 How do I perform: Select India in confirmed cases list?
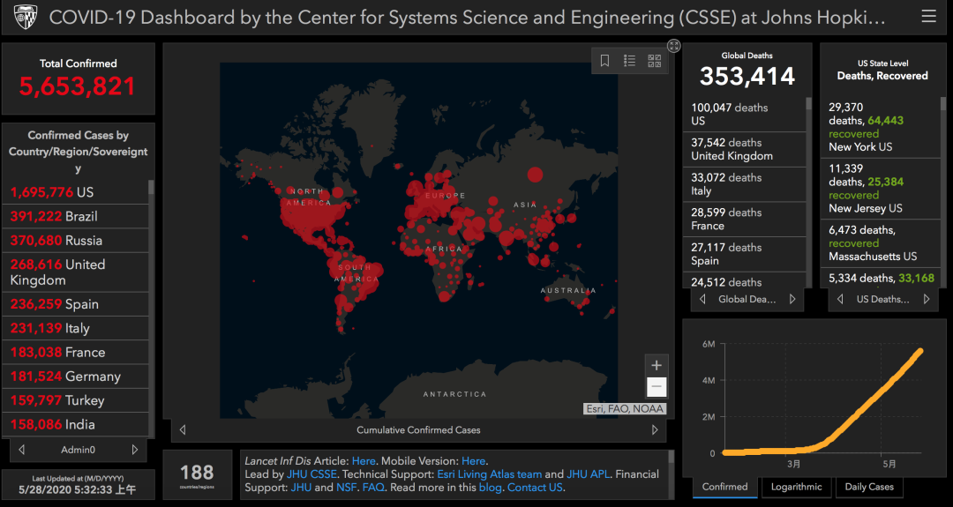[75, 424]
